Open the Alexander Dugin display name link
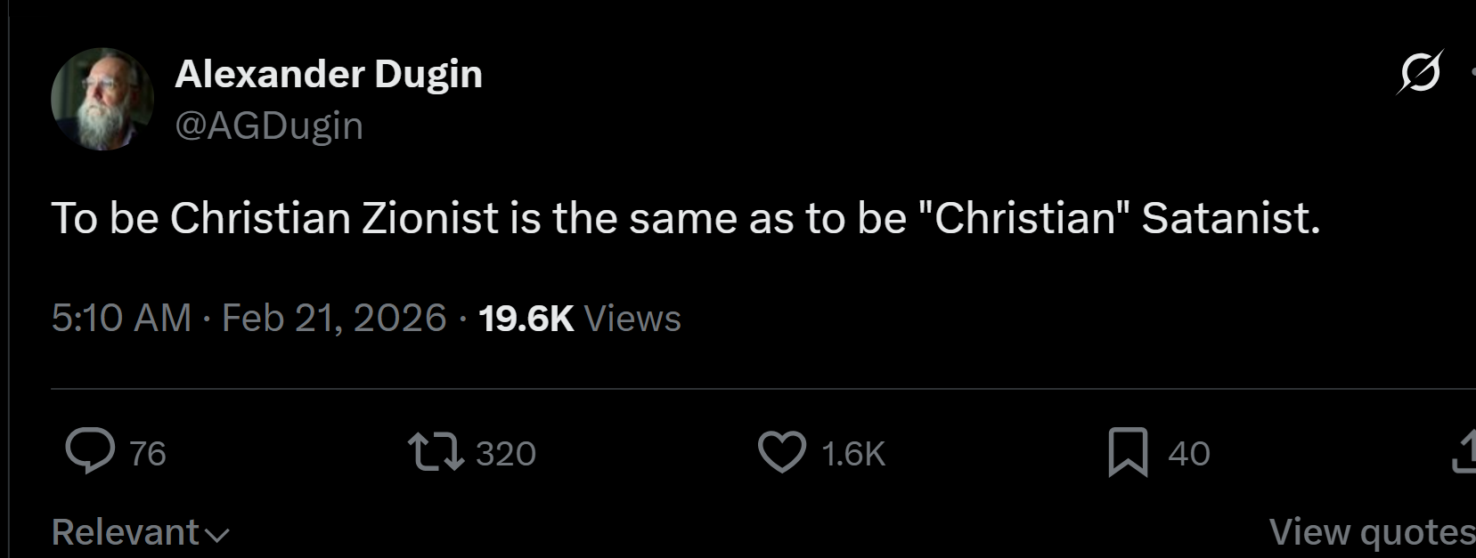The height and width of the screenshot is (558, 1476). point(329,74)
